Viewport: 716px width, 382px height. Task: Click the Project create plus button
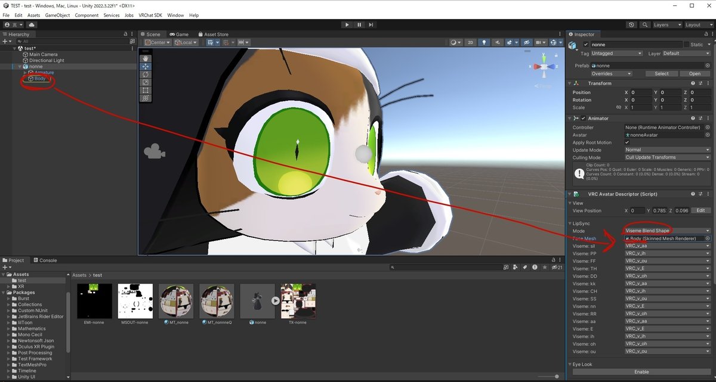click(5, 268)
